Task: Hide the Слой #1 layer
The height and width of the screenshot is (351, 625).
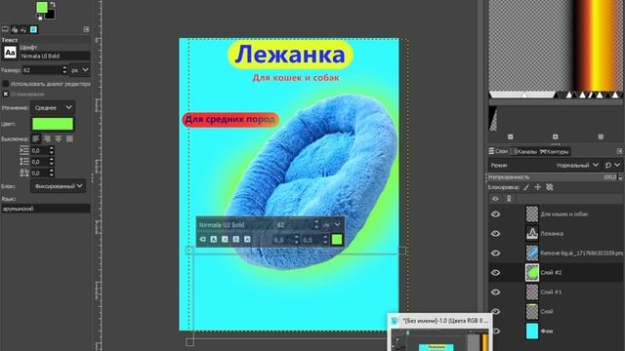Action: pos(495,292)
